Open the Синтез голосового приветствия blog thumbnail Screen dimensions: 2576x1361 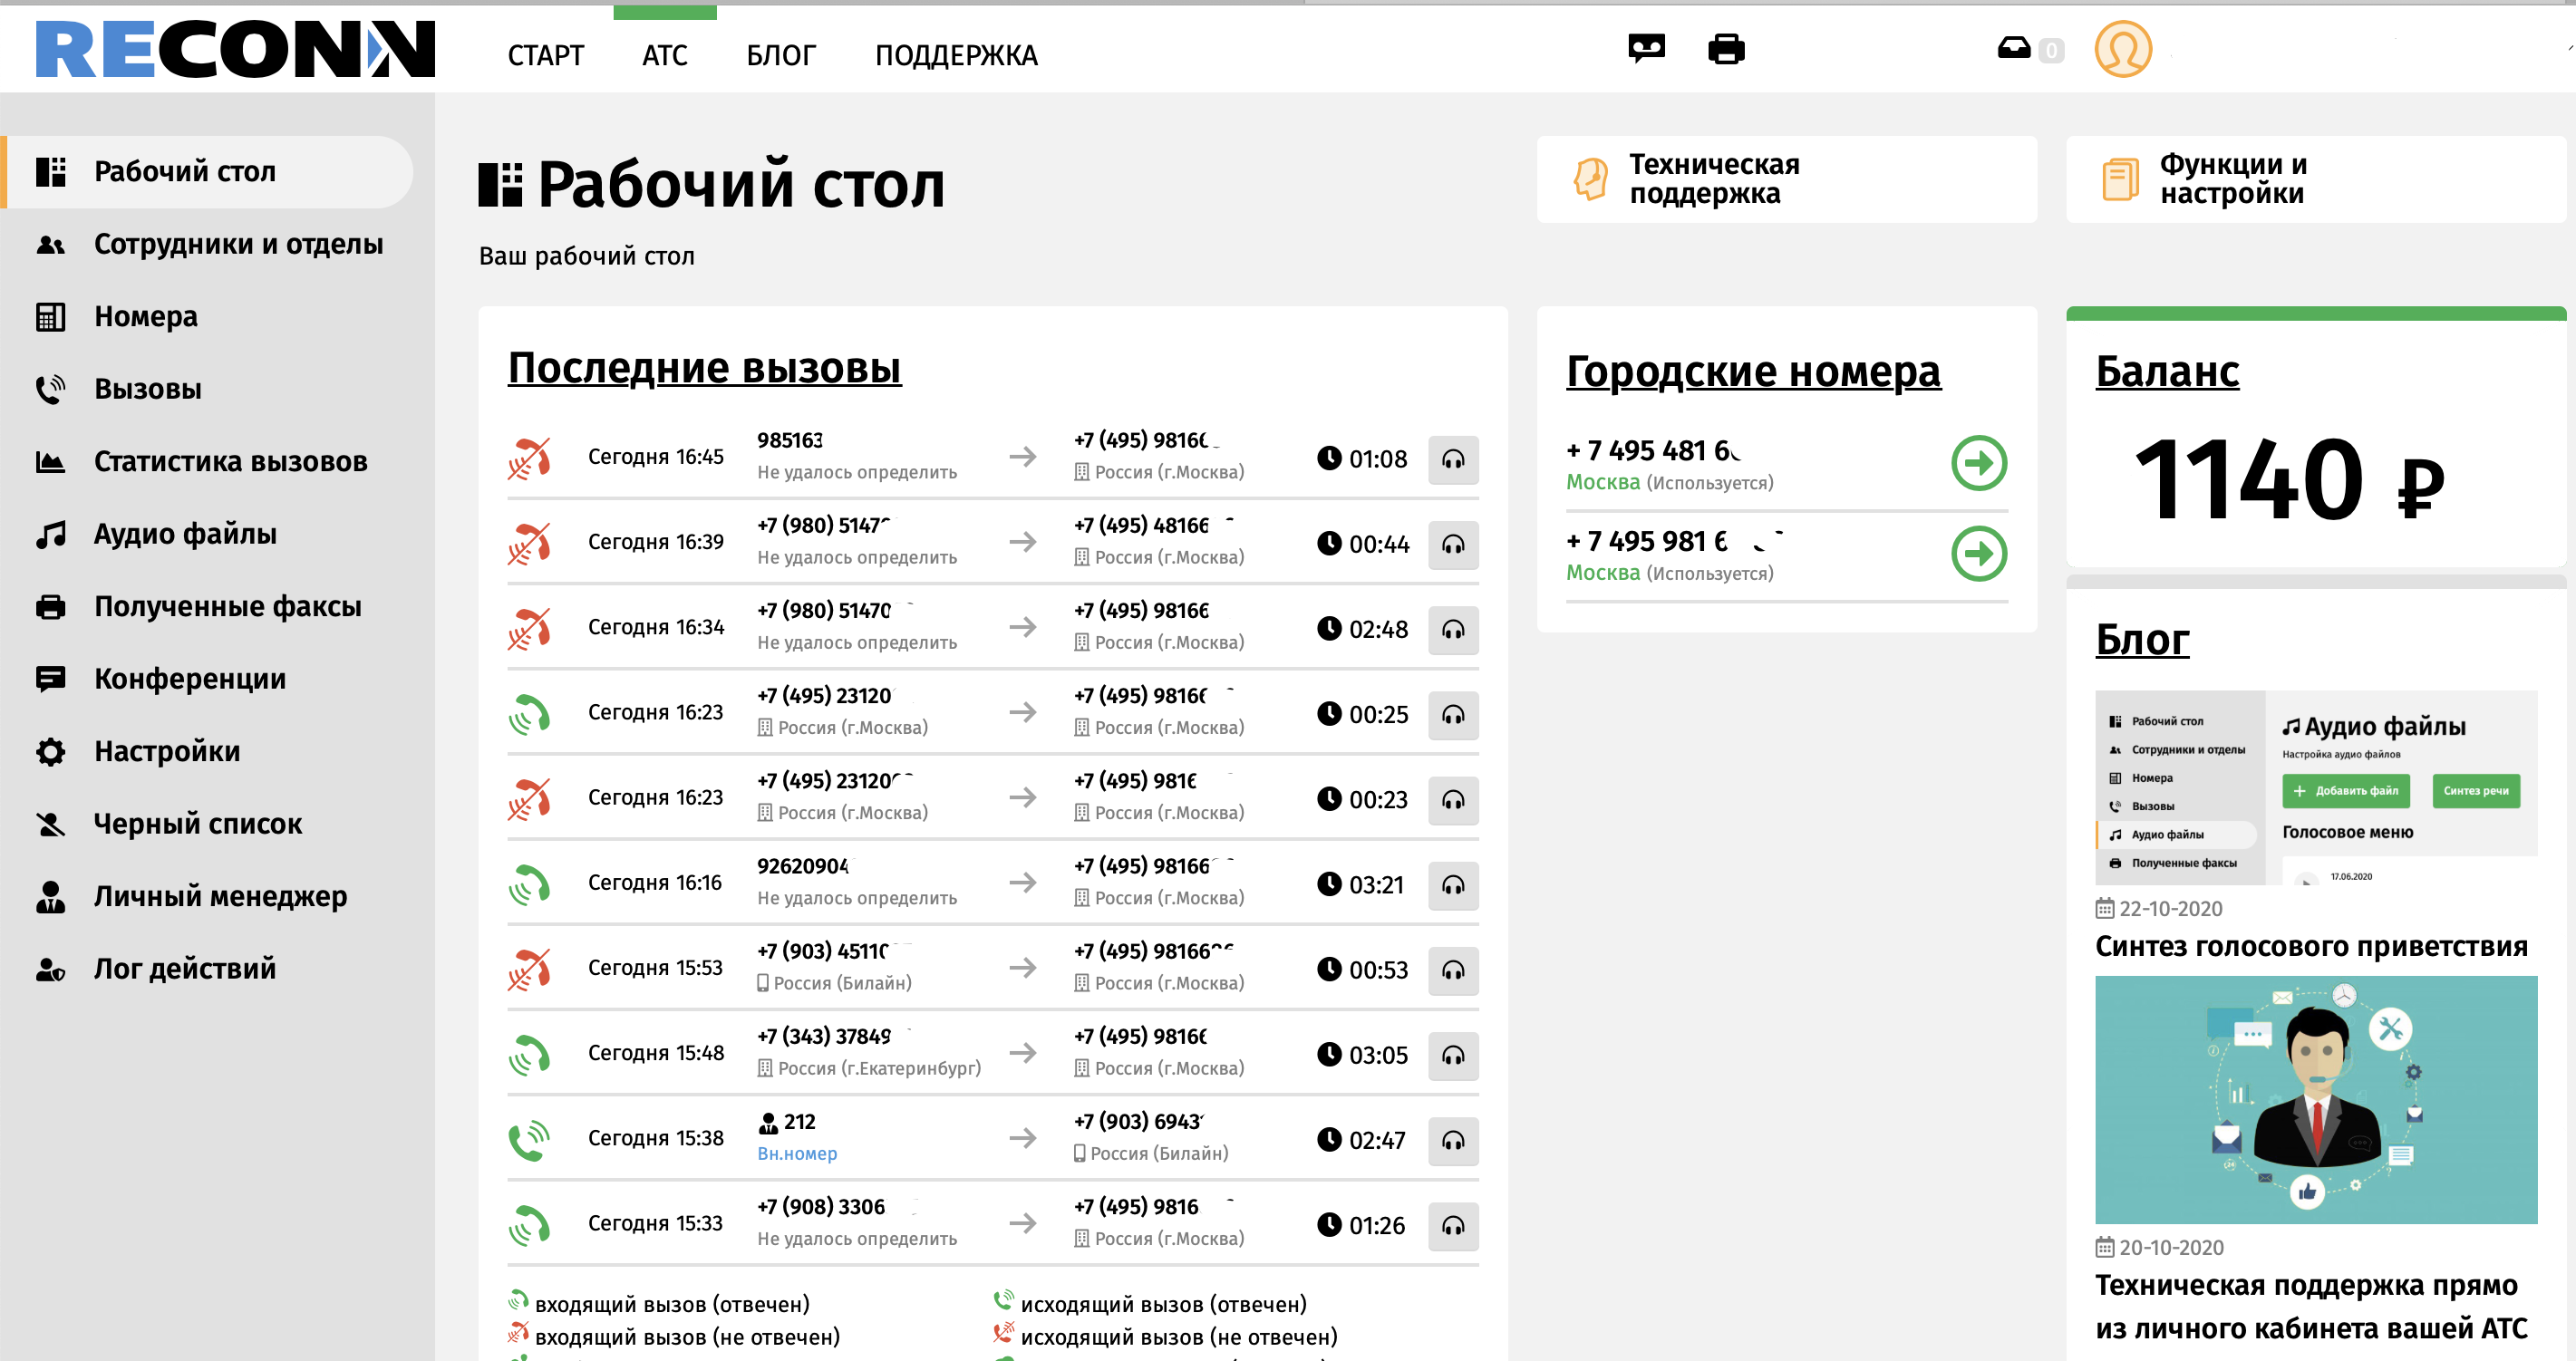pos(2314,787)
